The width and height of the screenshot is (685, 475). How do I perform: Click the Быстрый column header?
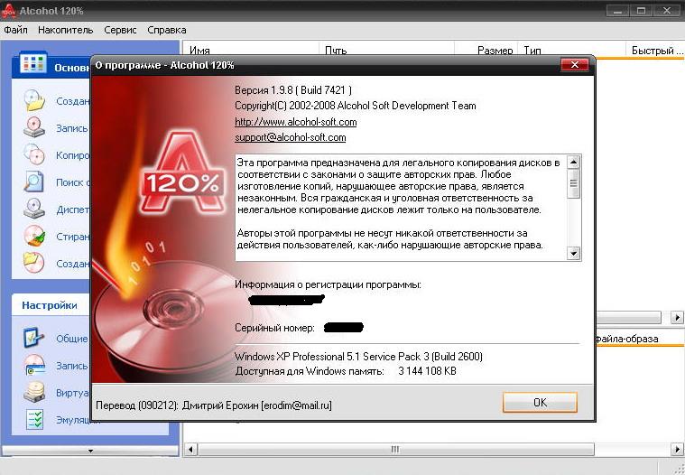(655, 51)
